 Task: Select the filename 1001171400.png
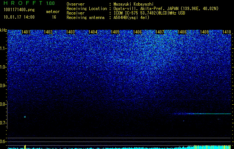click(x=19, y=10)
